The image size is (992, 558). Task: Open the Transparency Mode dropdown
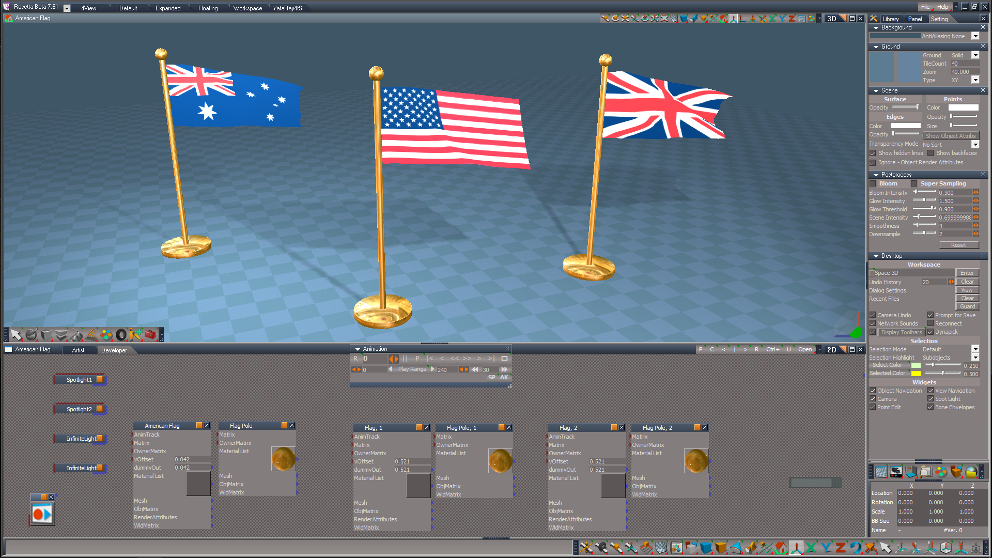(x=975, y=145)
